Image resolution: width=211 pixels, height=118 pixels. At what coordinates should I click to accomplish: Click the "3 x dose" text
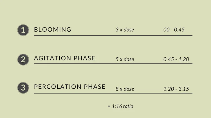tap(125, 30)
